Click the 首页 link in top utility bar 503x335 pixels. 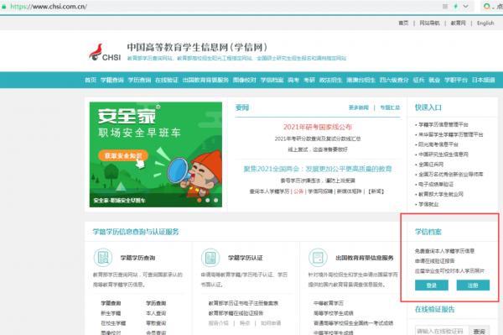pyautogui.click(x=403, y=24)
